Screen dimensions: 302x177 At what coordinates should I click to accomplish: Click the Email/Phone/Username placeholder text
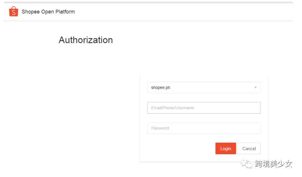pyautogui.click(x=172, y=108)
